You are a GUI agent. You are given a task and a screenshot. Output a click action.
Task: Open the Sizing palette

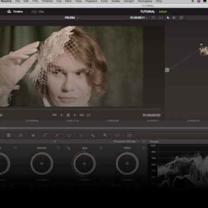(x=117, y=135)
